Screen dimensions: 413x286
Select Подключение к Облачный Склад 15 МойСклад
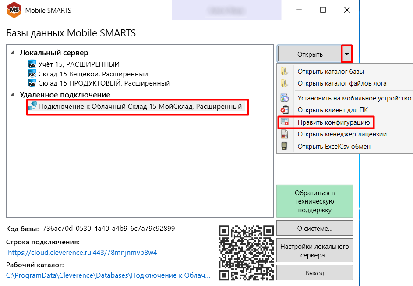point(140,106)
